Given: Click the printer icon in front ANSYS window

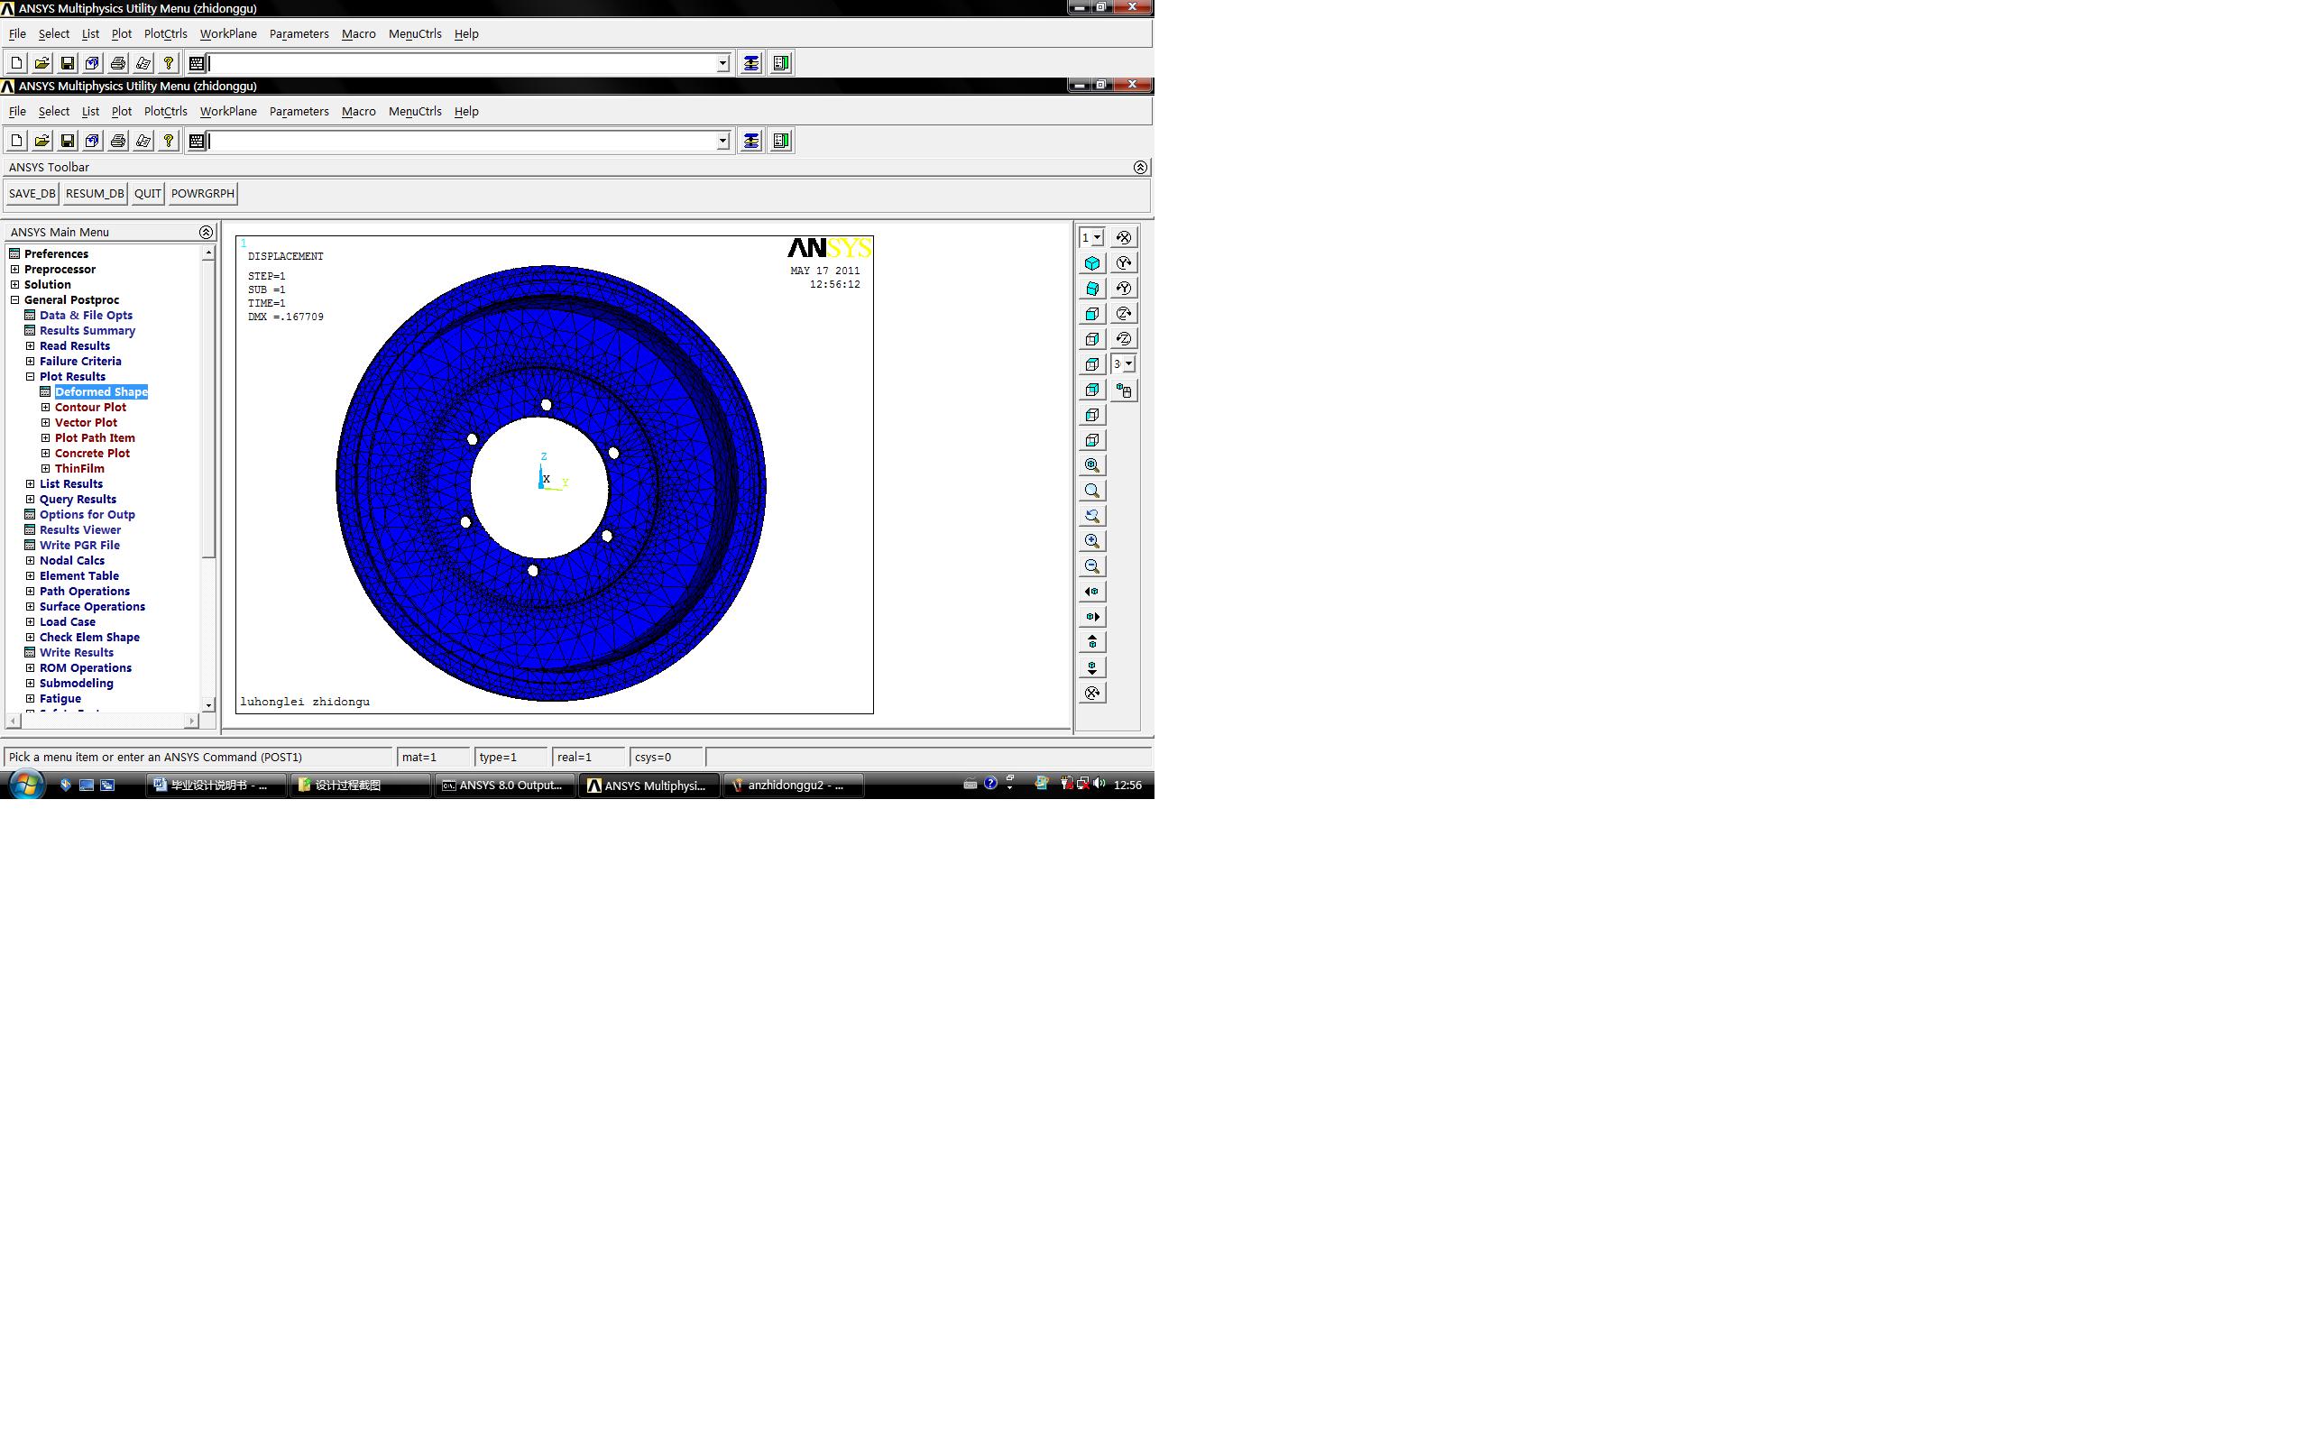Looking at the screenshot, I should (x=117, y=142).
